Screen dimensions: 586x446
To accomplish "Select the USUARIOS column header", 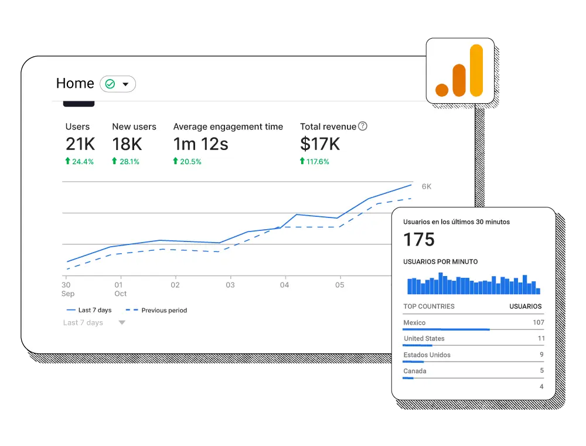I will [x=525, y=306].
